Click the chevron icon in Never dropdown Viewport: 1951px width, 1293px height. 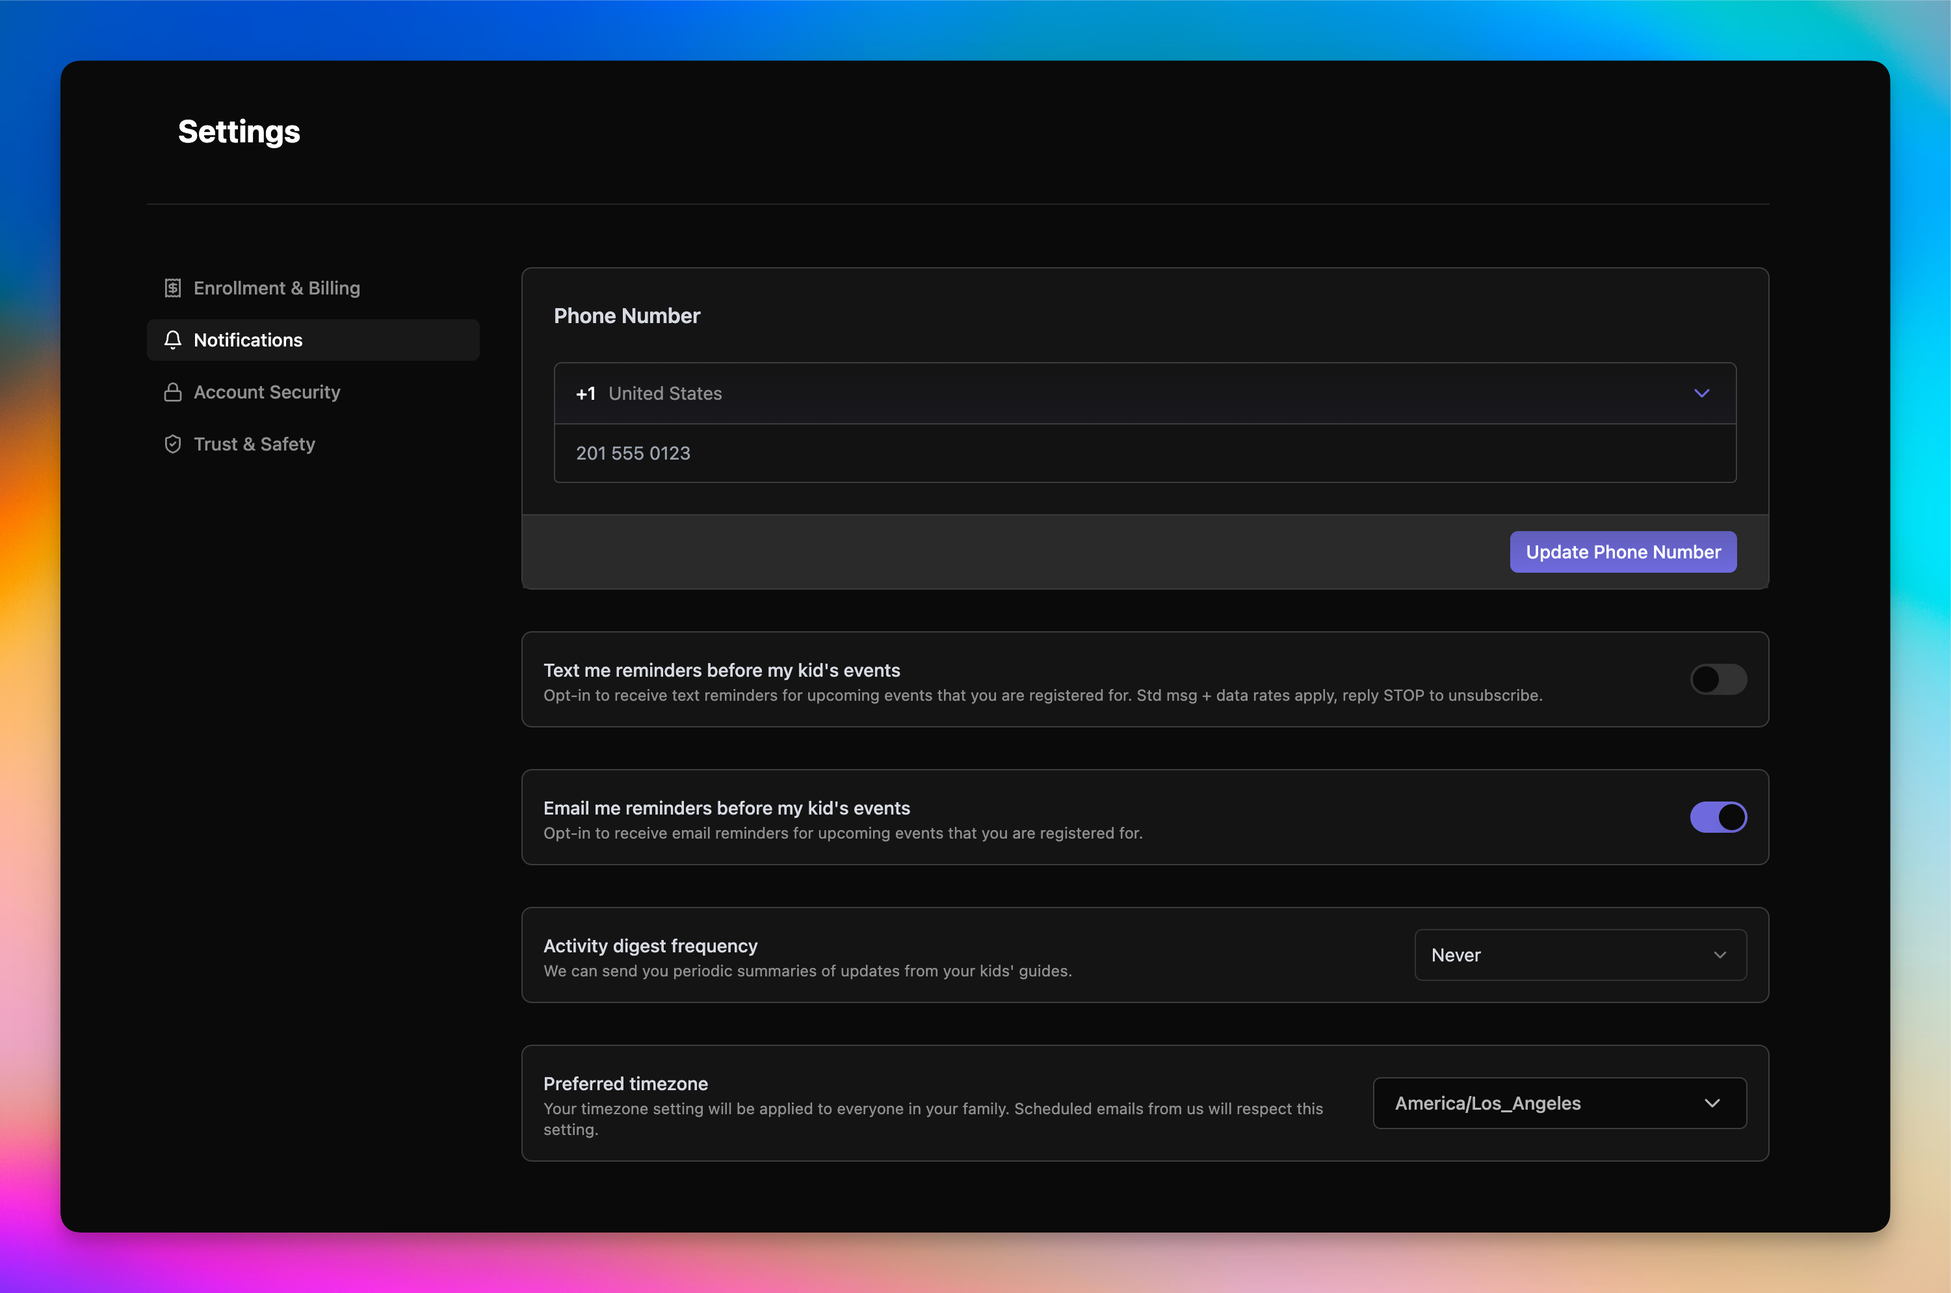click(x=1720, y=955)
